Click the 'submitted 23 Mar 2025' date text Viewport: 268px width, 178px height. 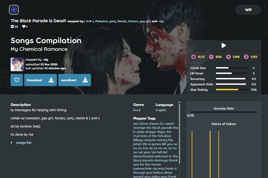point(41,64)
